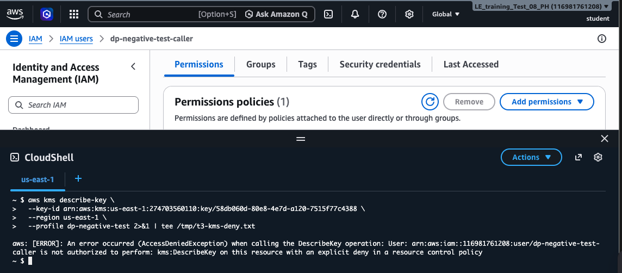The width and height of the screenshot is (622, 273).
Task: Toggle the IAM side navigation hamburger button
Action: click(x=14, y=39)
